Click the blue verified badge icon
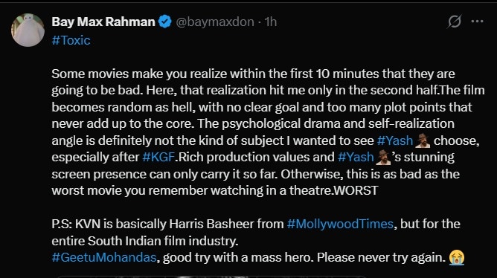 tap(165, 22)
